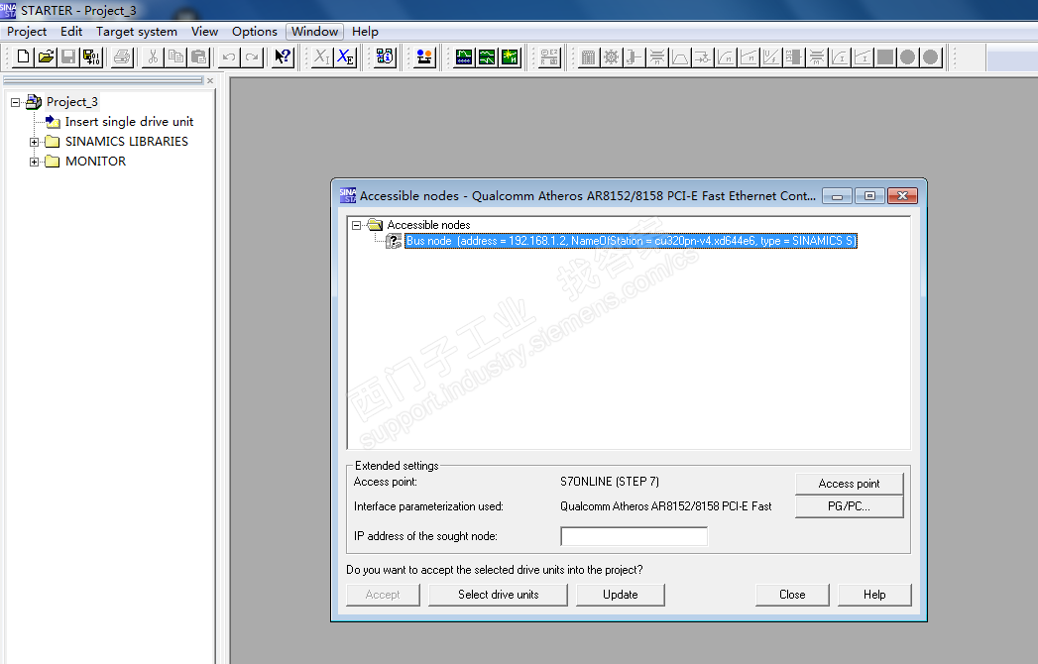Select Project_3 in the project tree
The width and height of the screenshot is (1038, 664).
(x=72, y=102)
